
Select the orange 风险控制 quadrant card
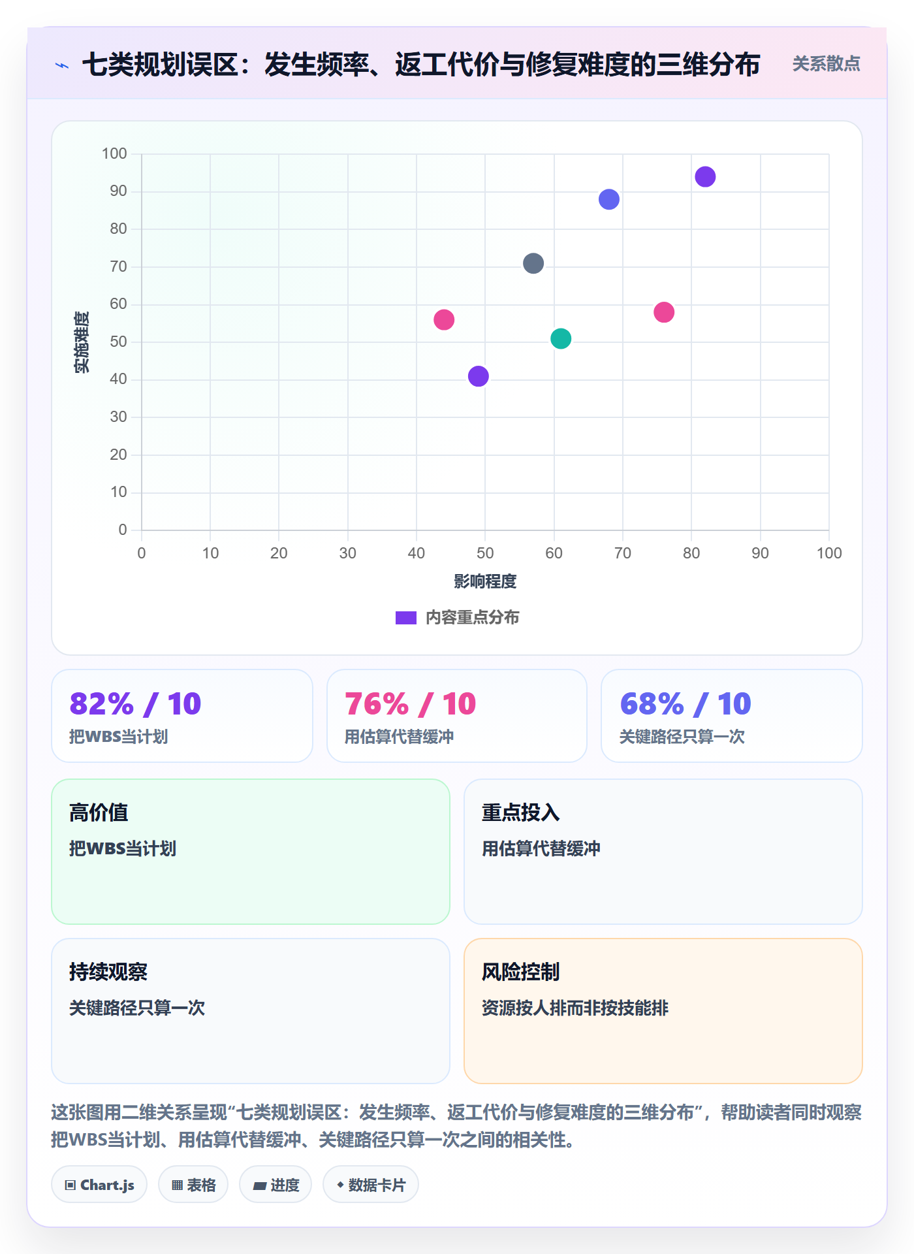pos(663,1011)
